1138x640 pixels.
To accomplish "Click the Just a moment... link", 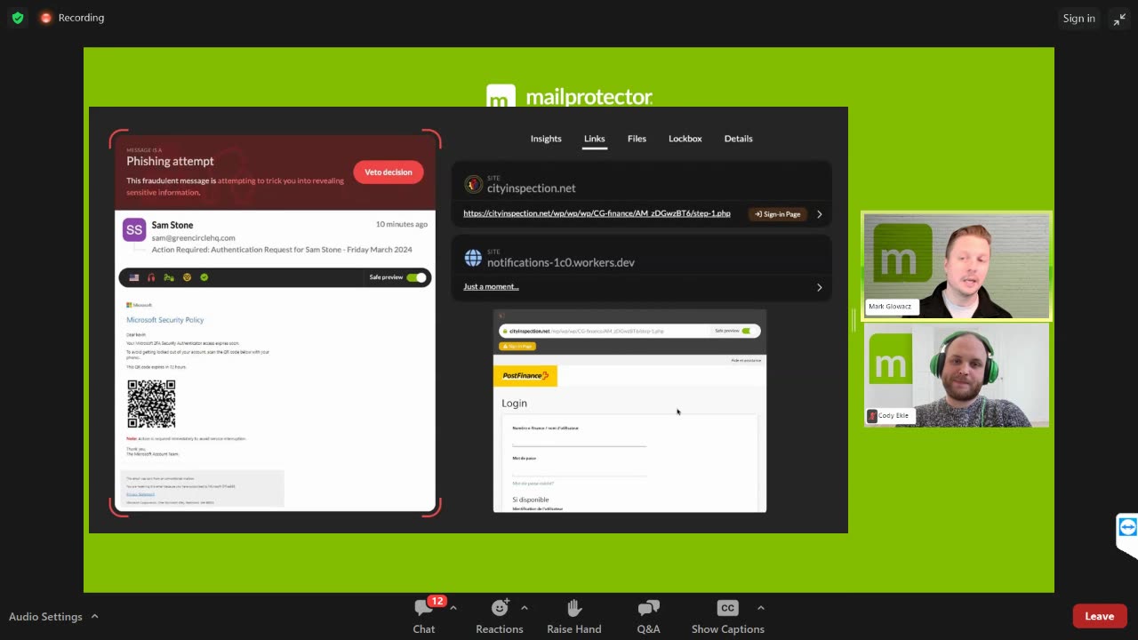I will pos(491,286).
